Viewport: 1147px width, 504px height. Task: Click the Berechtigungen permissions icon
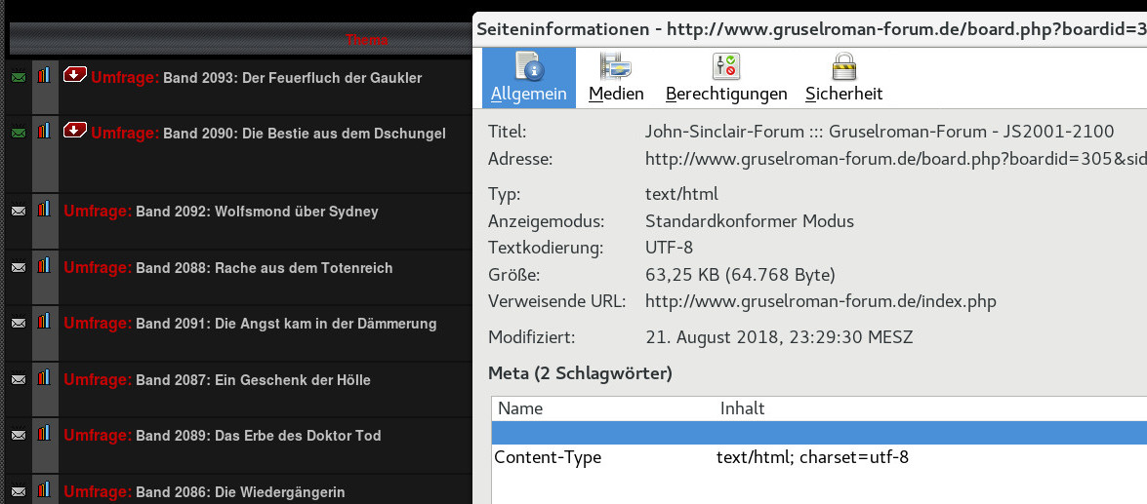(726, 65)
